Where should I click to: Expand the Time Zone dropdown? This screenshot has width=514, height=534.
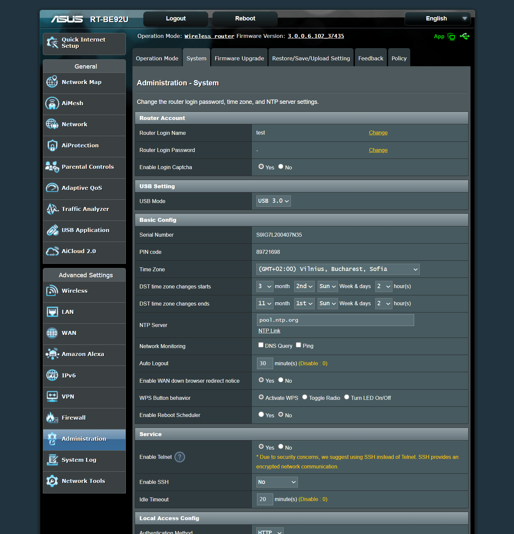(x=338, y=269)
